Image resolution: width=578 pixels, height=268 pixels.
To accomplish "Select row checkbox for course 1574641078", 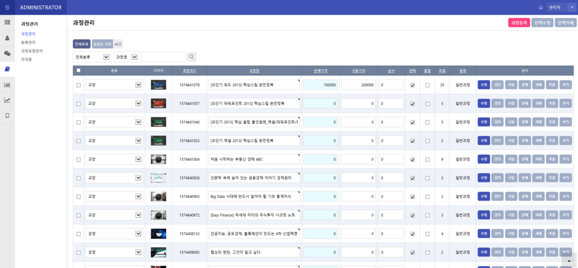I will pyautogui.click(x=78, y=85).
